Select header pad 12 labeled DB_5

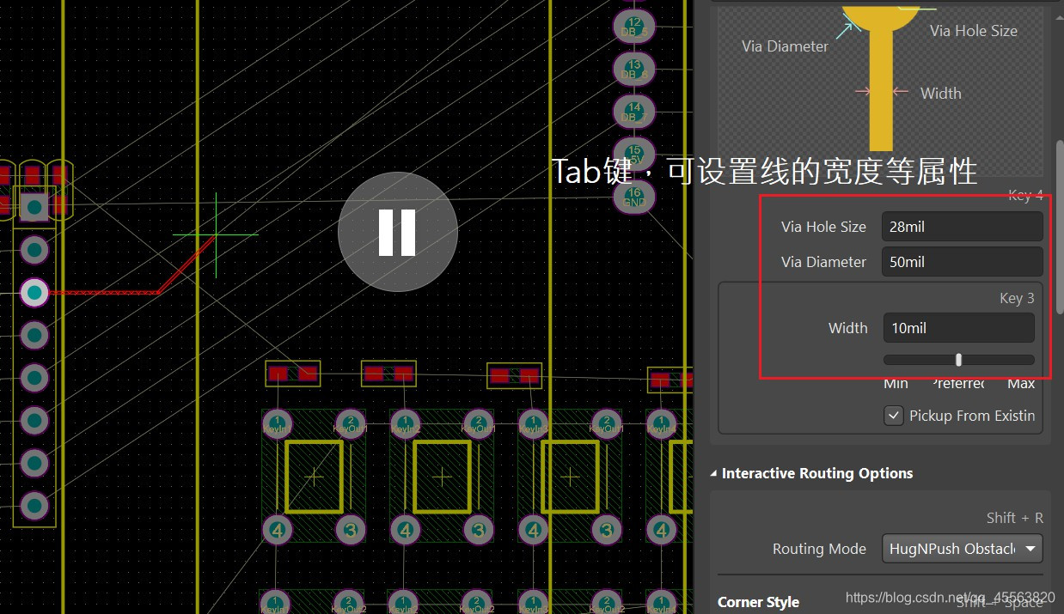[x=634, y=27]
